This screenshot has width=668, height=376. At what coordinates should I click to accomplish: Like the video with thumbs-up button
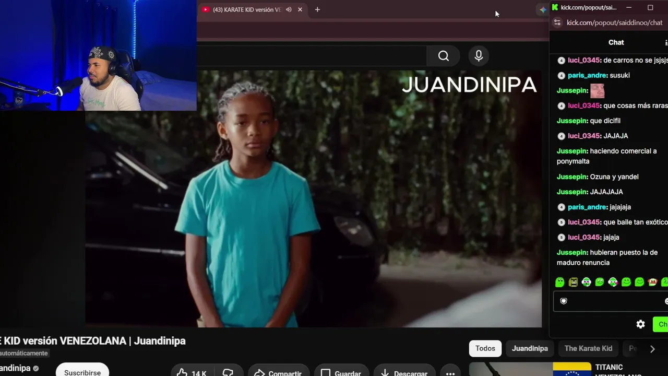click(193, 373)
